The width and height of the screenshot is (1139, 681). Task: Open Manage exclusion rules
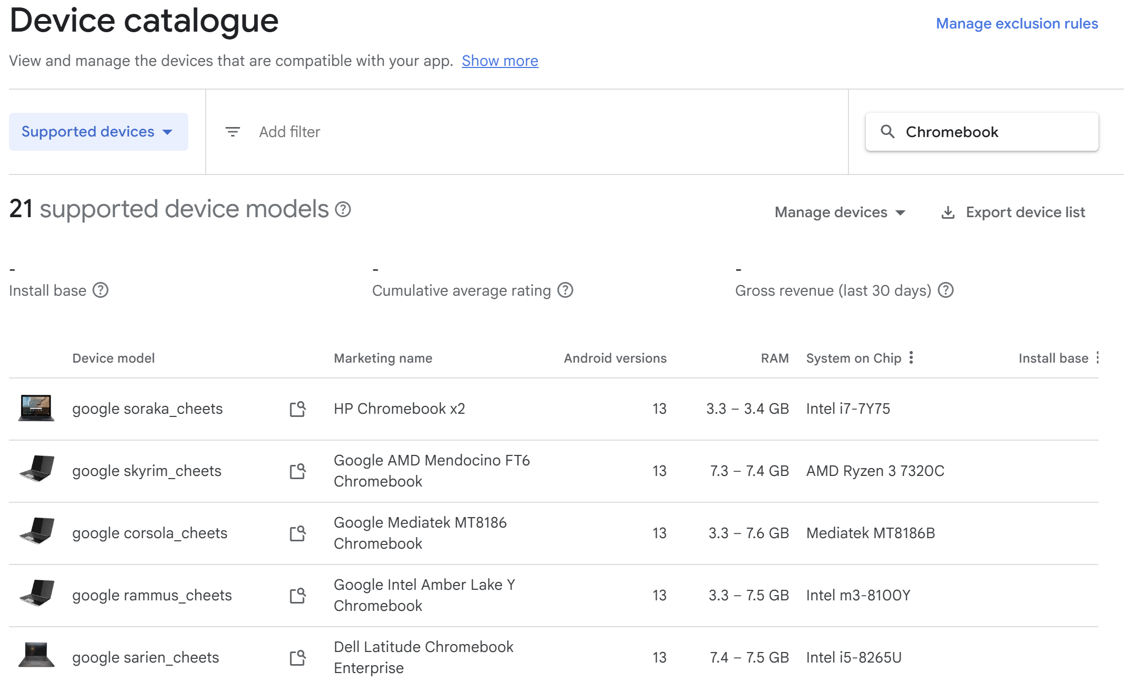(1017, 23)
